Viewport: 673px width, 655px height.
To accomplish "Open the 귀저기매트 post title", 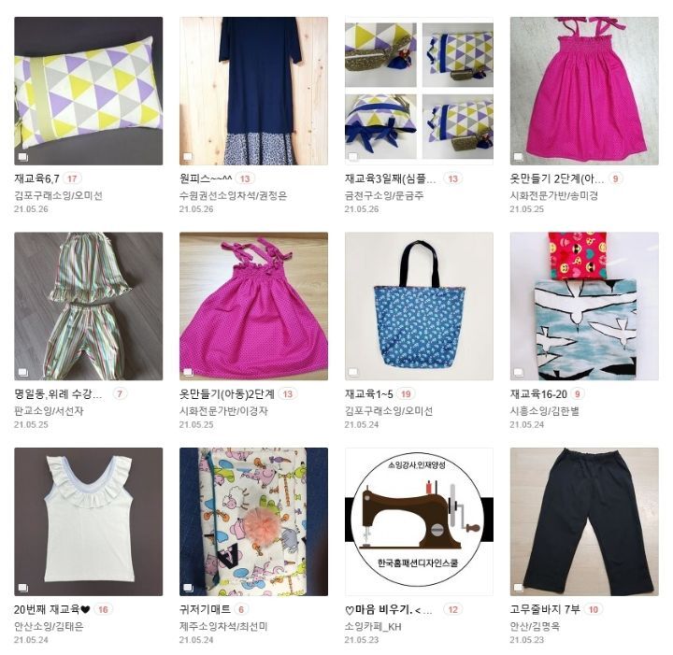I will [x=205, y=609].
